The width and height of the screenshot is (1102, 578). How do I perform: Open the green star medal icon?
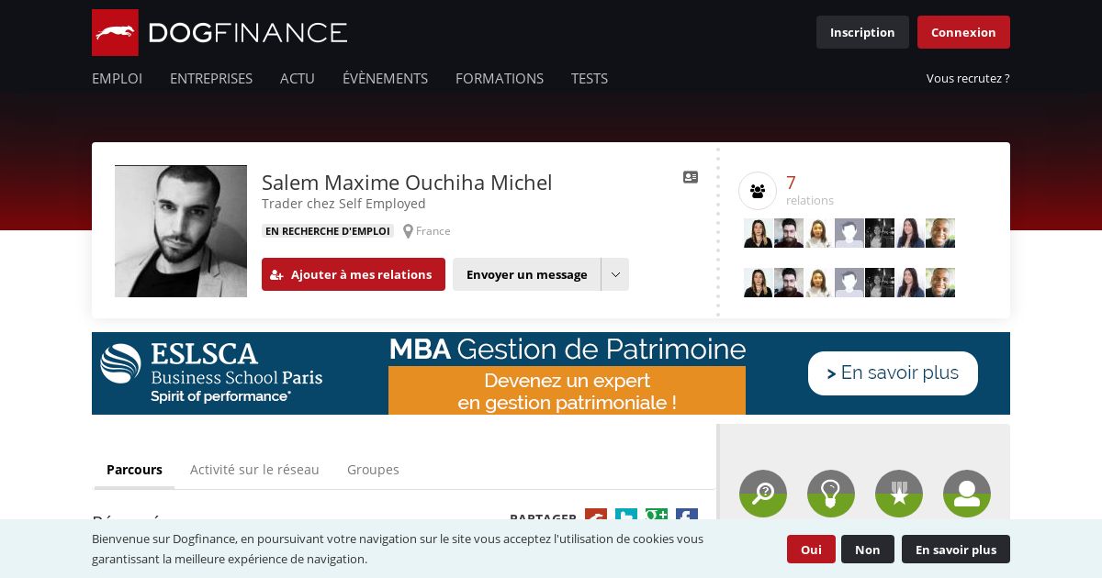click(x=899, y=494)
